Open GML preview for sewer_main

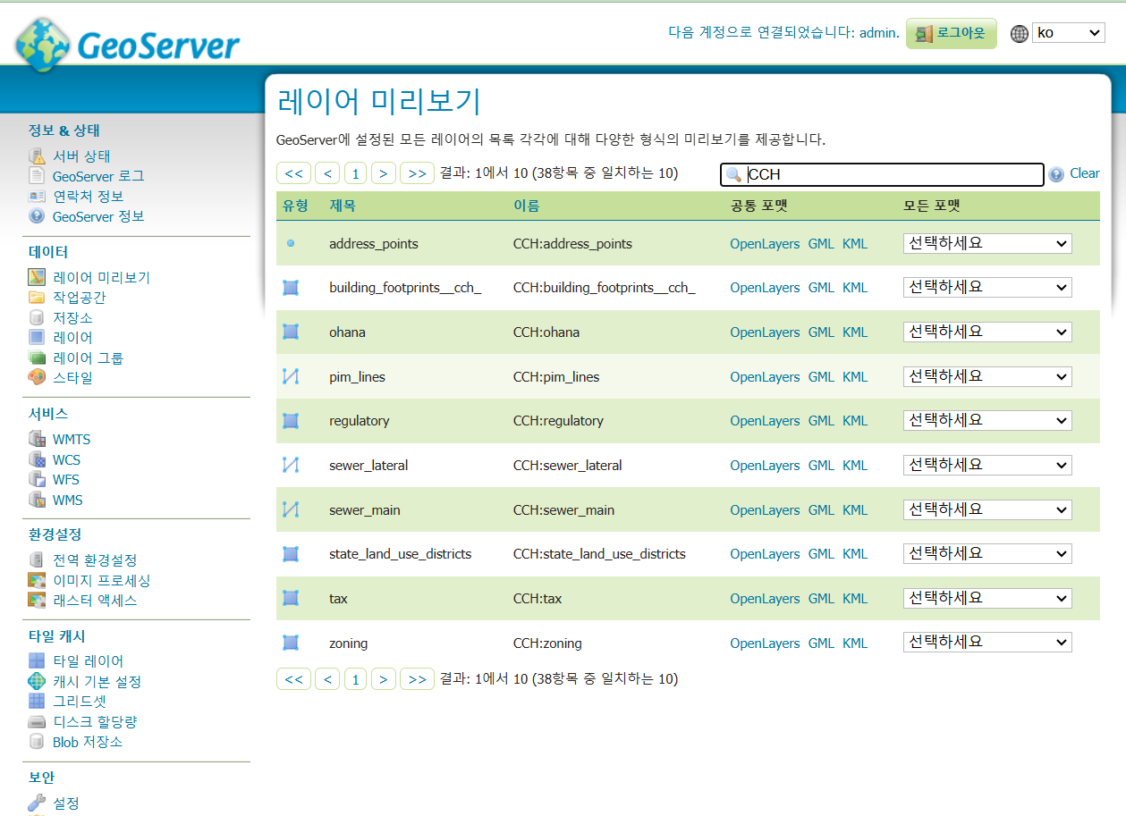point(821,509)
